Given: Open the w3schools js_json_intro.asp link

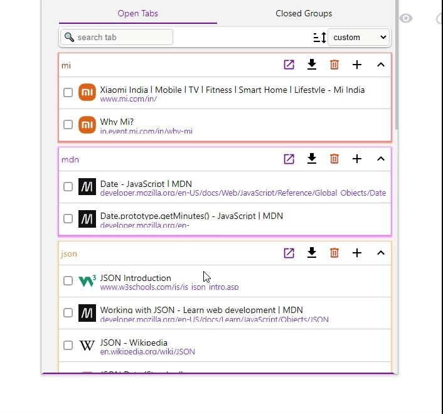Looking at the screenshot, I should click(x=169, y=287).
